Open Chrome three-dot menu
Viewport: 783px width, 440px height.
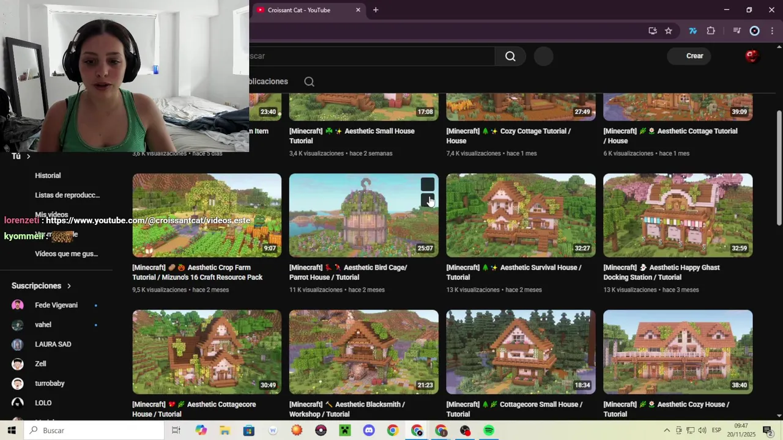point(773,31)
